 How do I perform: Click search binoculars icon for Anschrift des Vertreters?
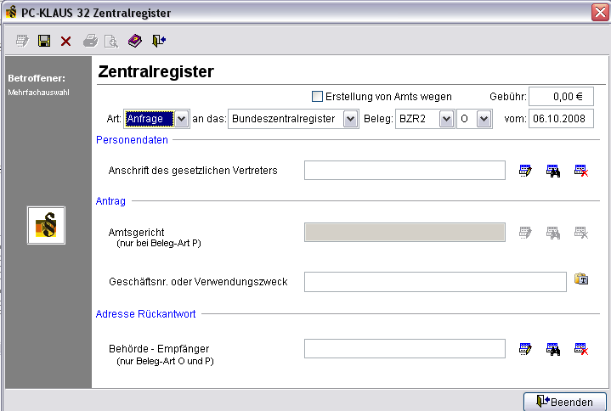click(553, 171)
